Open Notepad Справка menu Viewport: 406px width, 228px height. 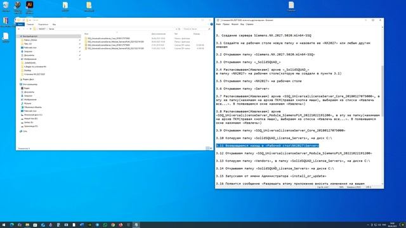tap(249, 24)
